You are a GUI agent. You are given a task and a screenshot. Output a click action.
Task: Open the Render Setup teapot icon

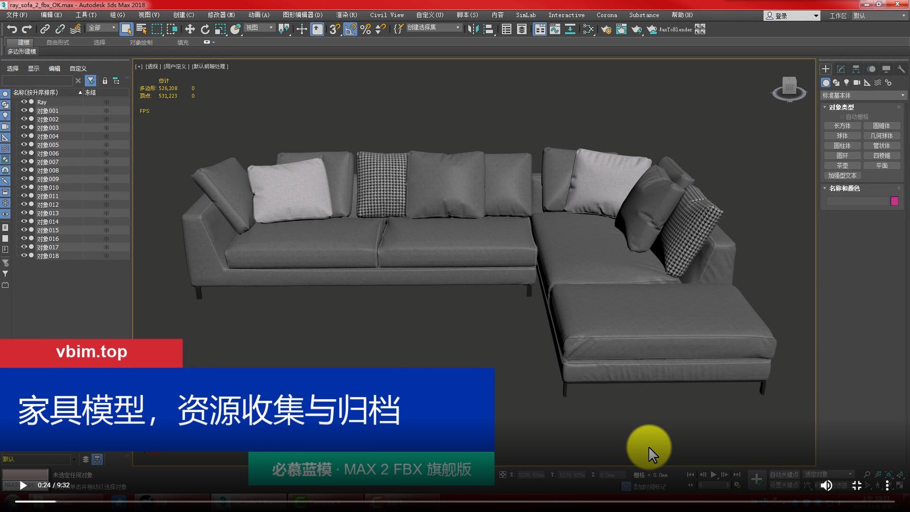tap(606, 29)
